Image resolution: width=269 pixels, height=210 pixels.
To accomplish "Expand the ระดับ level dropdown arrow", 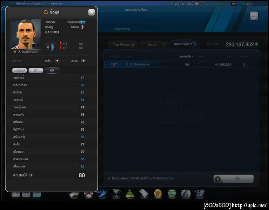I will click(x=57, y=61).
